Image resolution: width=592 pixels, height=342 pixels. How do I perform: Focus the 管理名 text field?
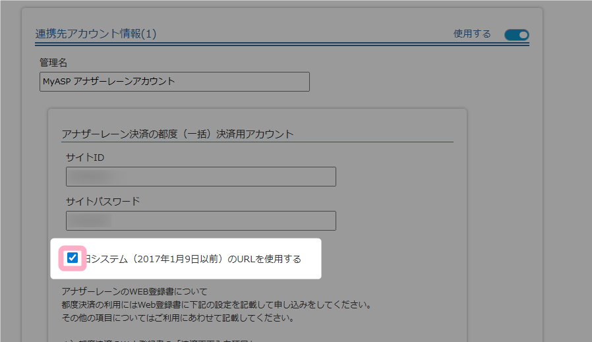(174, 82)
